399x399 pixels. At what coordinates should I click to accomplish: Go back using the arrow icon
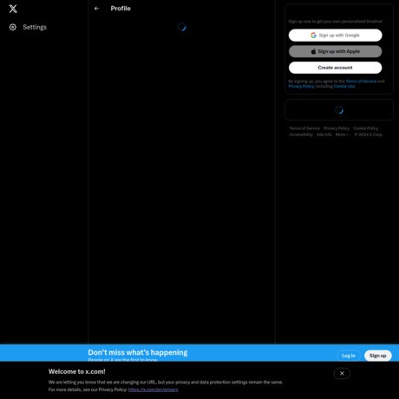(96, 9)
